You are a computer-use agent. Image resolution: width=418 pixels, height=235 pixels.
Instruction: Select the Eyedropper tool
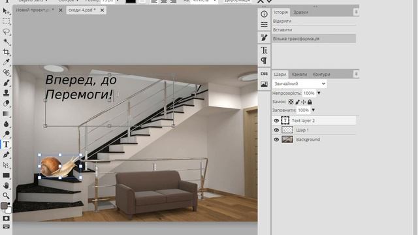click(6, 62)
